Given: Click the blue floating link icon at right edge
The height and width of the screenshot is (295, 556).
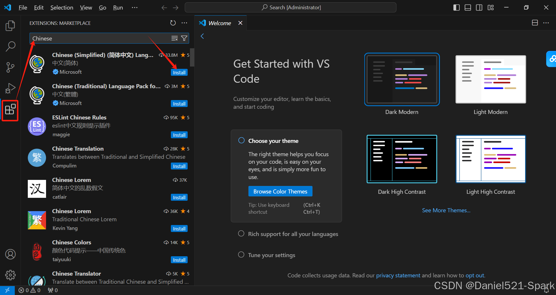Looking at the screenshot, I should (x=551, y=59).
